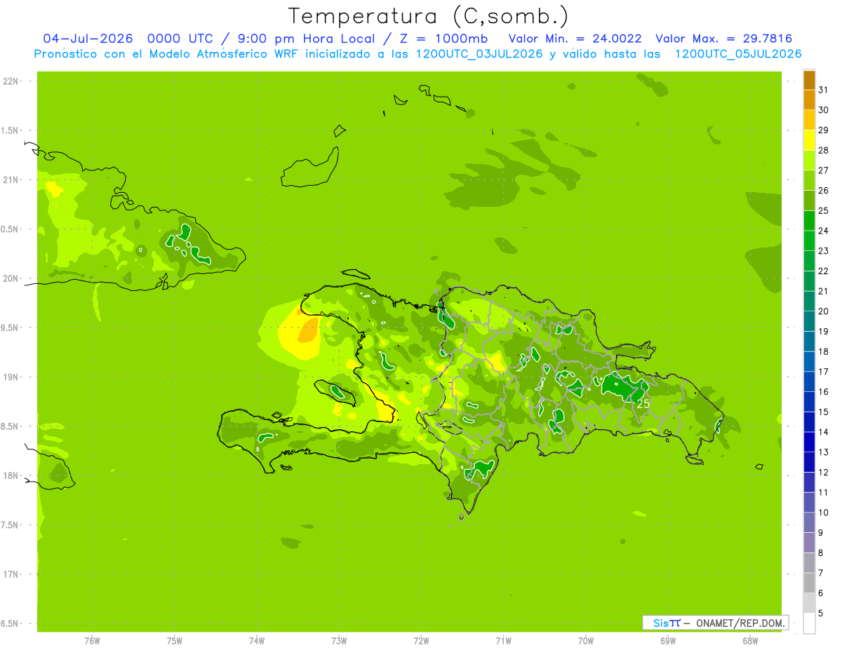Click the '70W' longitude label
The width and height of the screenshot is (842, 650).
pos(586,641)
